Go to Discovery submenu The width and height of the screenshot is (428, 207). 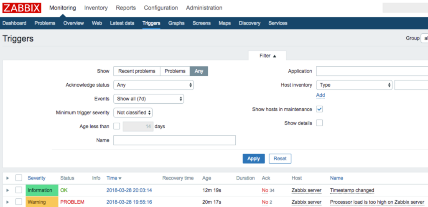pyautogui.click(x=250, y=23)
